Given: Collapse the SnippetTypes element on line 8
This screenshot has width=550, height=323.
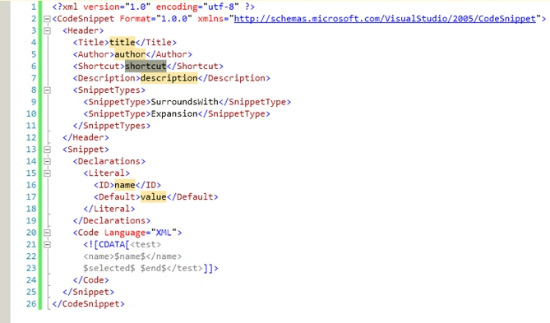Looking at the screenshot, I should pos(47,90).
